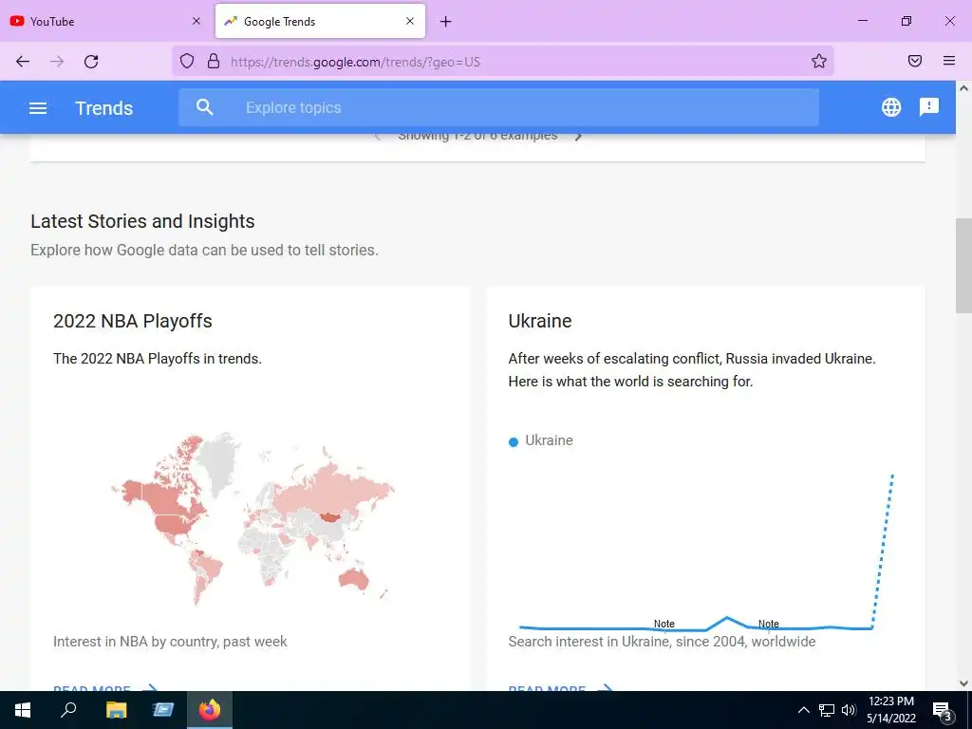This screenshot has height=729, width=972.
Task: Click the Ukraine search interest line chart
Action: [706, 551]
